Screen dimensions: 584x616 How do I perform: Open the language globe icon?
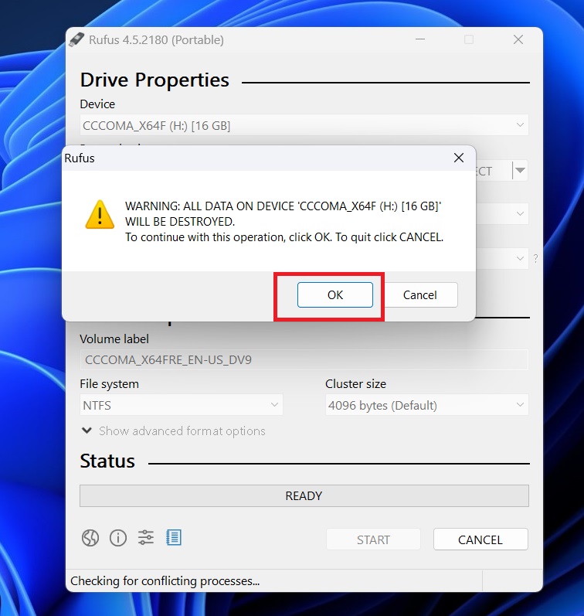pos(90,538)
